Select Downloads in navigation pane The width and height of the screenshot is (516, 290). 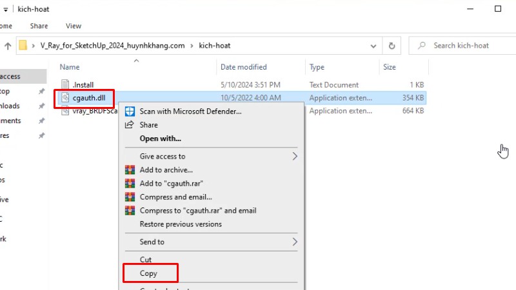(x=10, y=106)
